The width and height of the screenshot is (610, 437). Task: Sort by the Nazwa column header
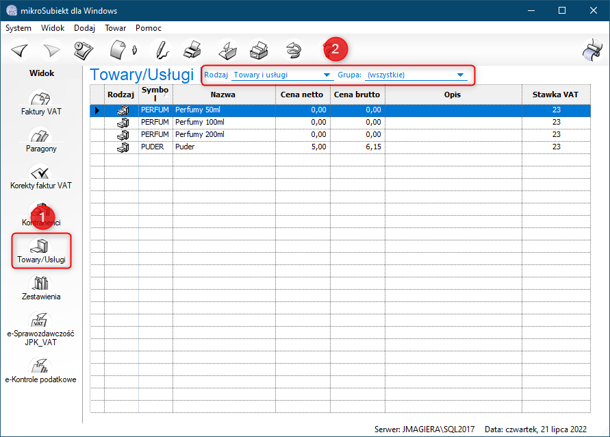coord(224,95)
